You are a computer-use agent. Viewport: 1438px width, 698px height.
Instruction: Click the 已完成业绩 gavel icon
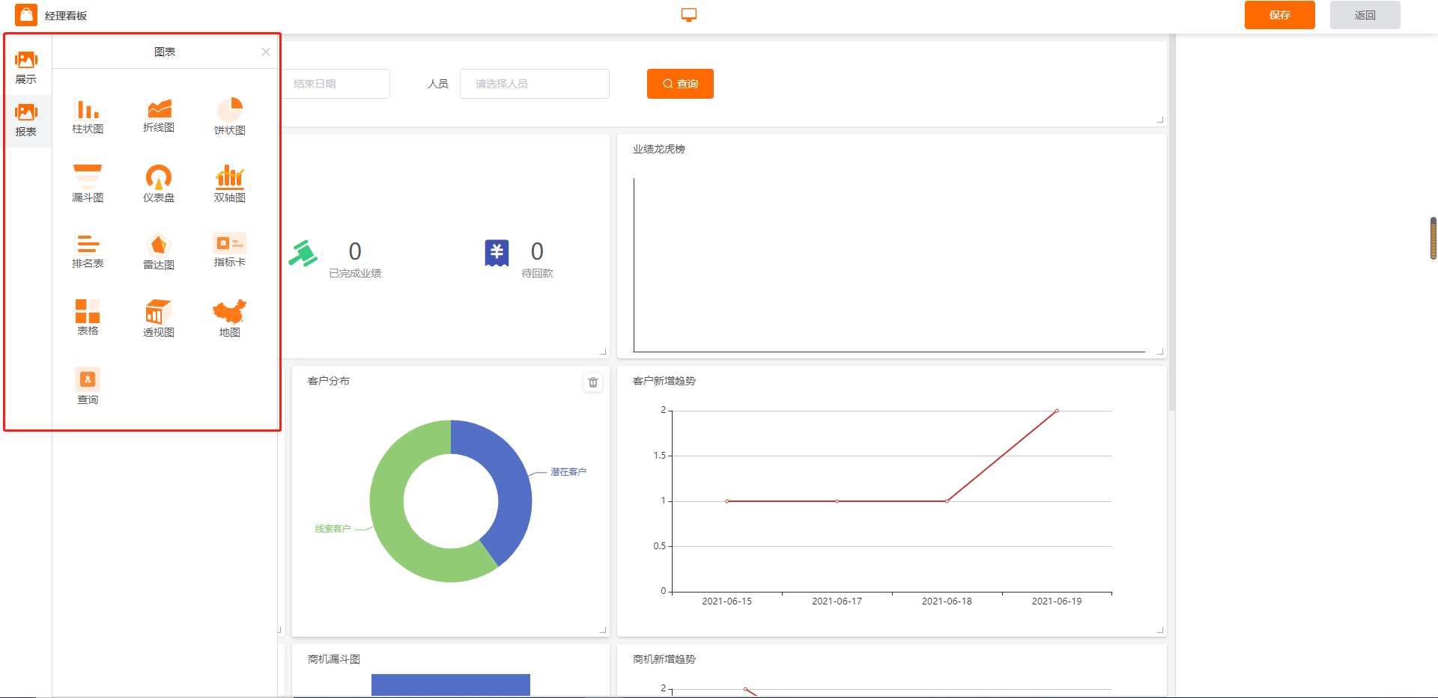[303, 254]
